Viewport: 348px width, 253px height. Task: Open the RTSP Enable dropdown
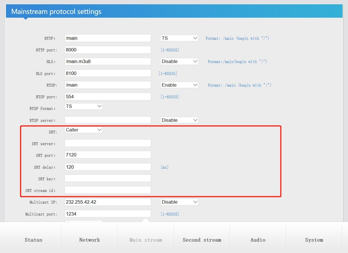tap(179, 85)
